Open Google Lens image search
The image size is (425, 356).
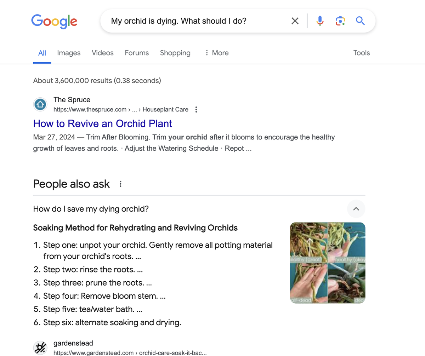coord(340,21)
